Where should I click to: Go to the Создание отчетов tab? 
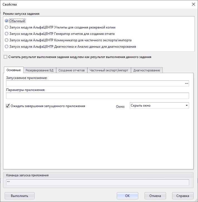[71, 70]
